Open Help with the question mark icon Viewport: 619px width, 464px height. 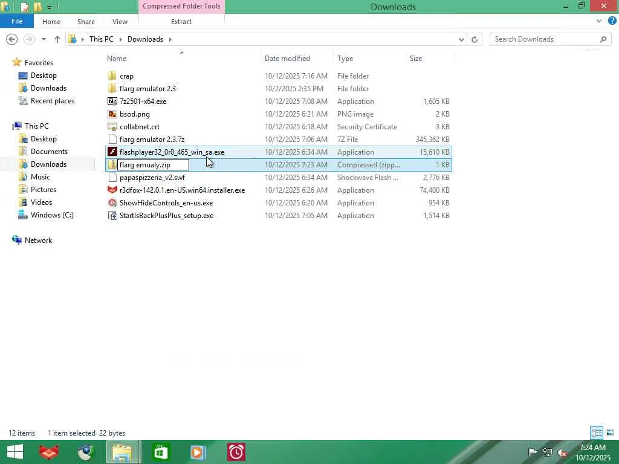(612, 21)
